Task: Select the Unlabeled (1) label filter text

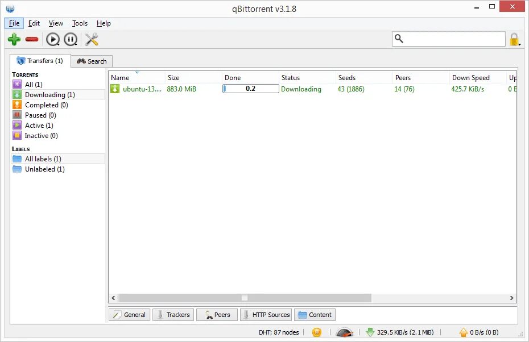Action: [45, 169]
